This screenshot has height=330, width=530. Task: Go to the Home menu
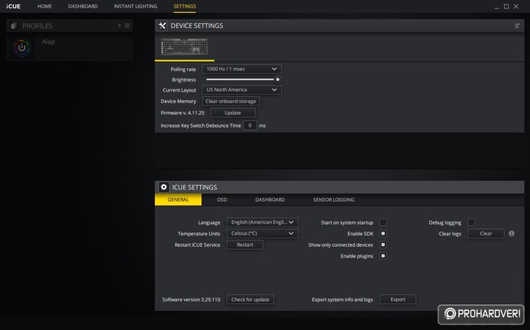[44, 6]
